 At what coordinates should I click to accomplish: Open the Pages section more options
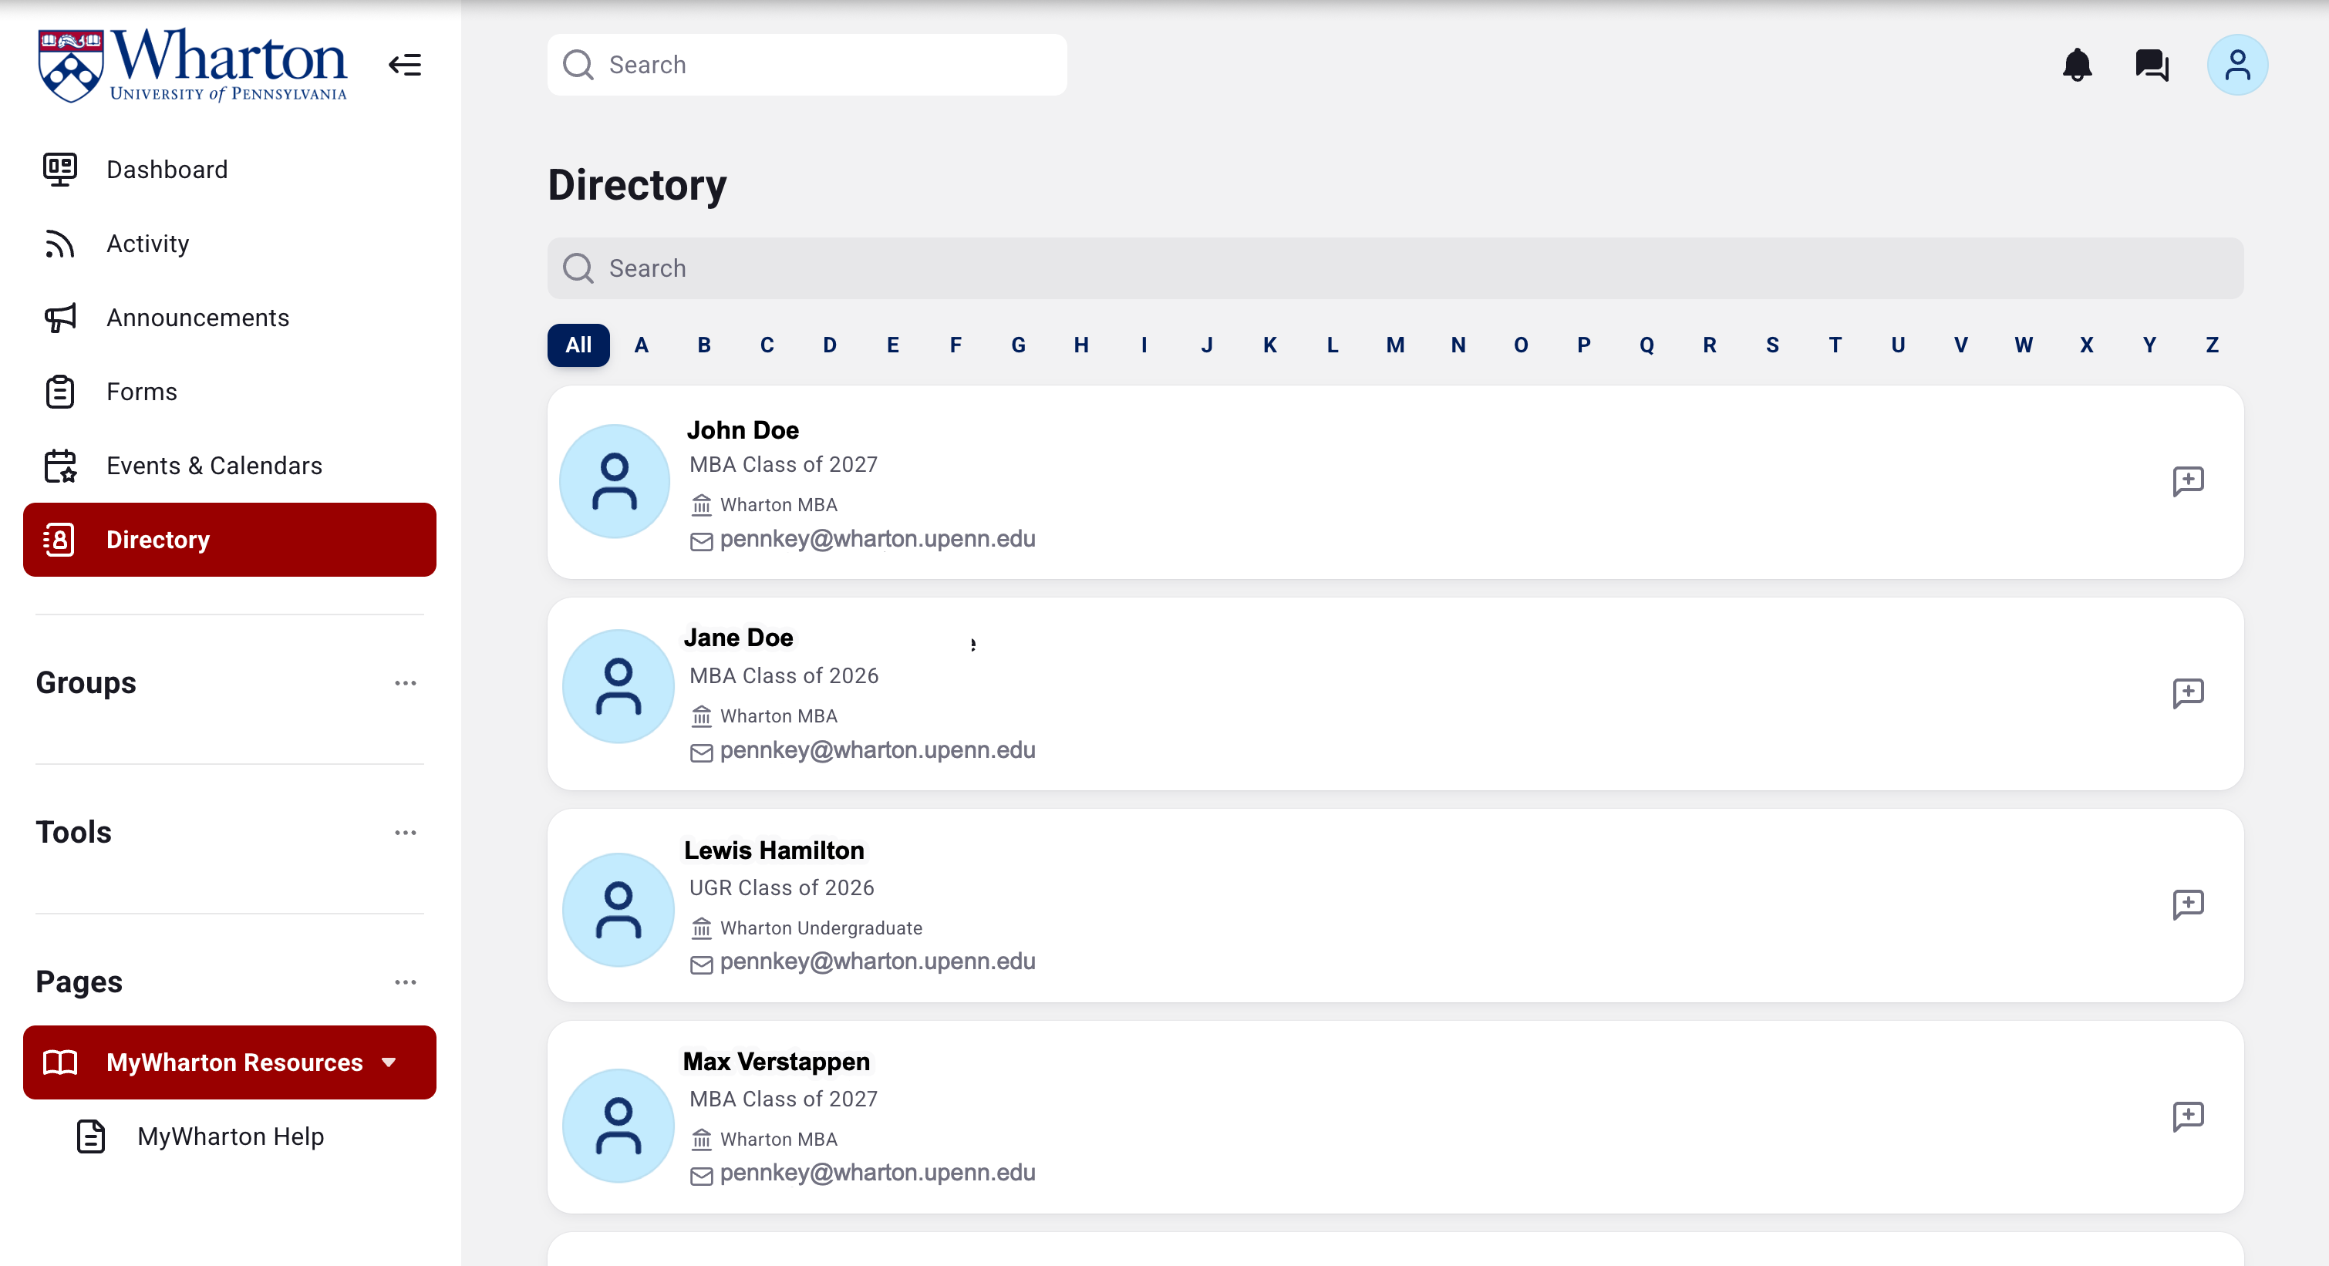coord(405,982)
